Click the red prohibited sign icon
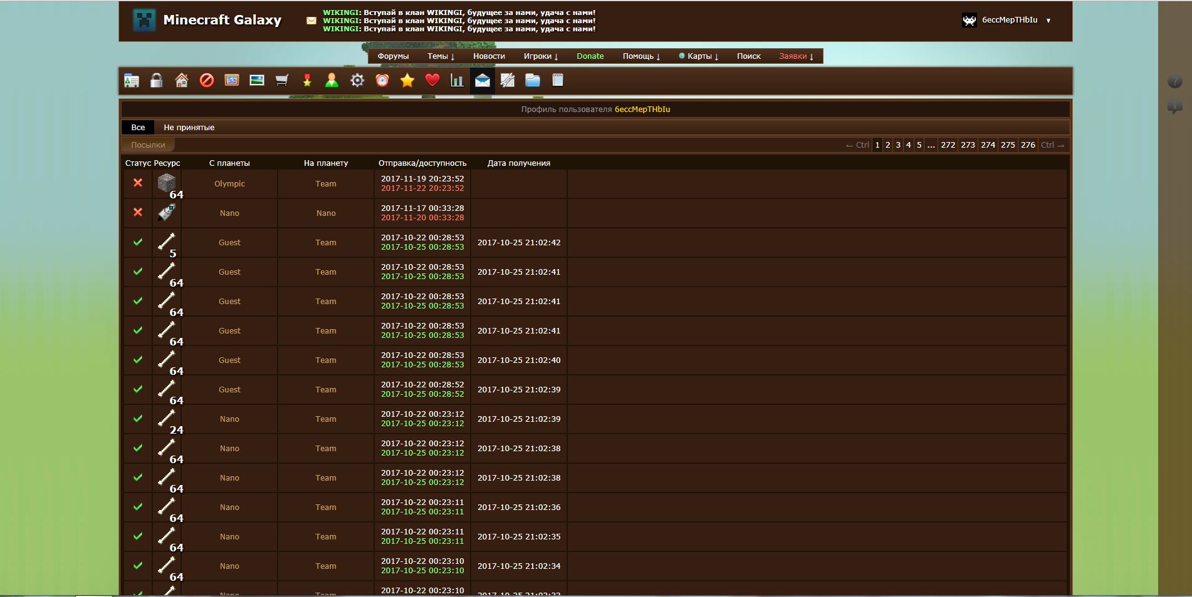Screen dimensions: 1192x597 click(207, 81)
